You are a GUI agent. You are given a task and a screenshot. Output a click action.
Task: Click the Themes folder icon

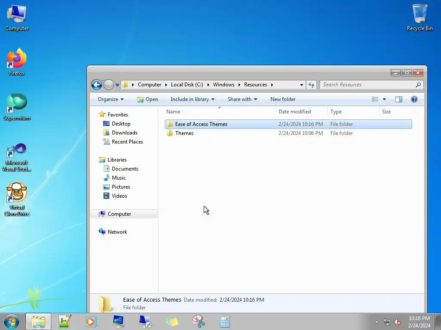click(x=170, y=133)
